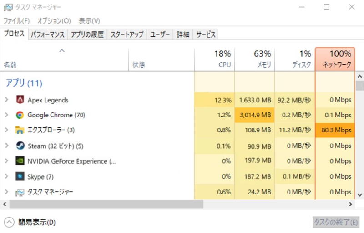Viewport: 364px width, 233px height.
Task: Switch to the 詳細 tab
Action: [x=183, y=34]
